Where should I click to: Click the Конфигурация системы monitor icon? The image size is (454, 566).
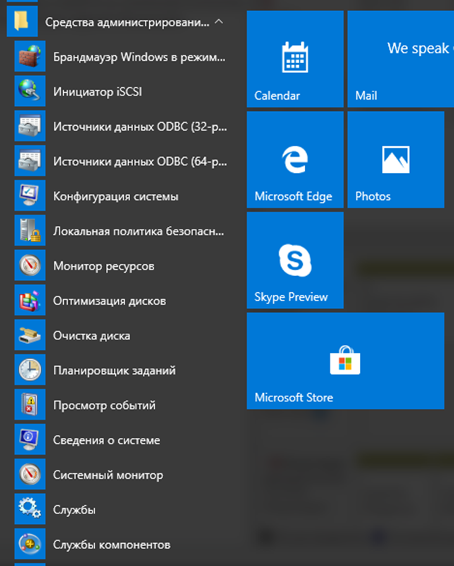point(30,196)
